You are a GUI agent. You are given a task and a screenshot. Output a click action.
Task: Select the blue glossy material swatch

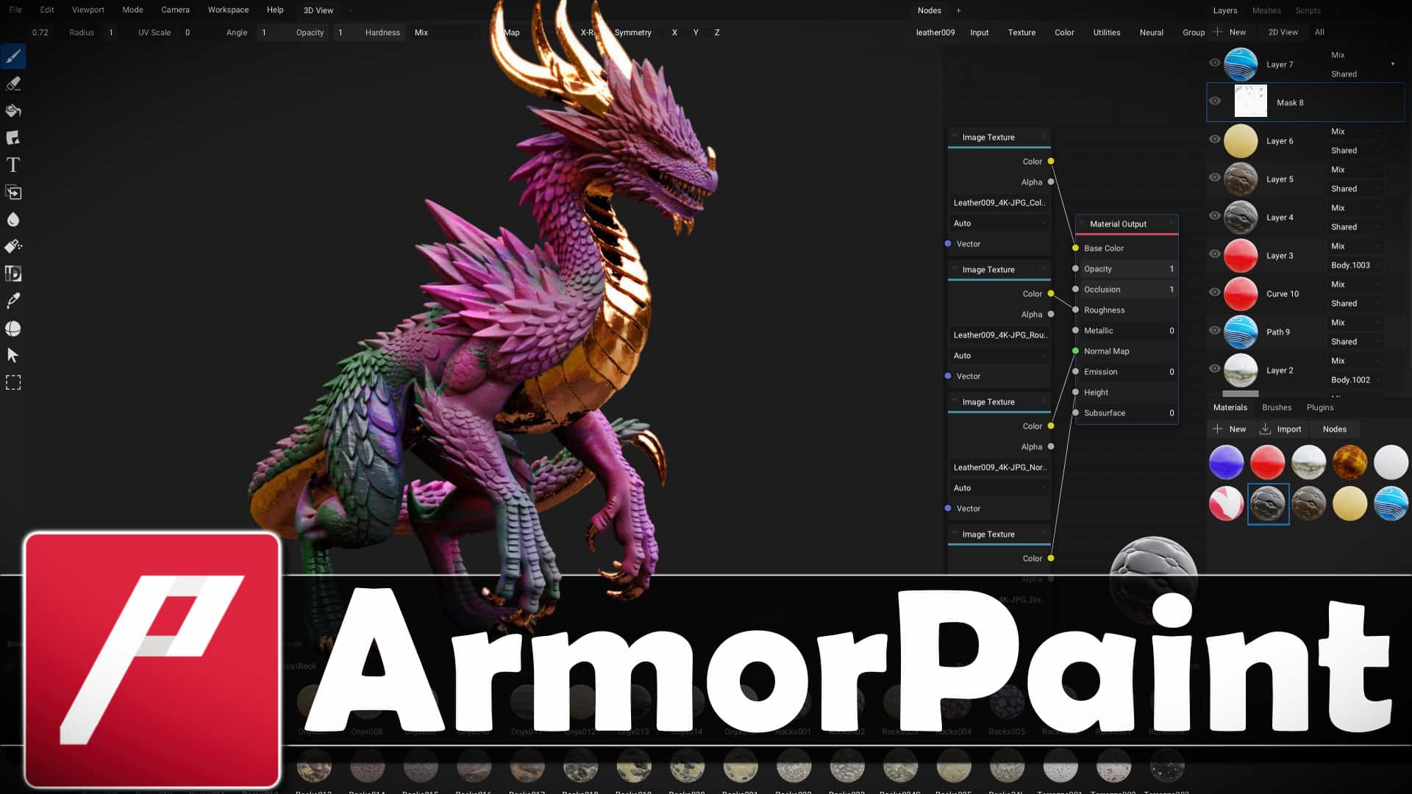[1226, 462]
